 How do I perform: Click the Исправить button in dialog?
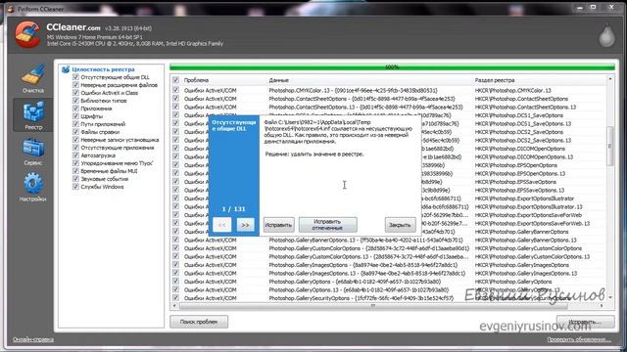[x=278, y=225]
